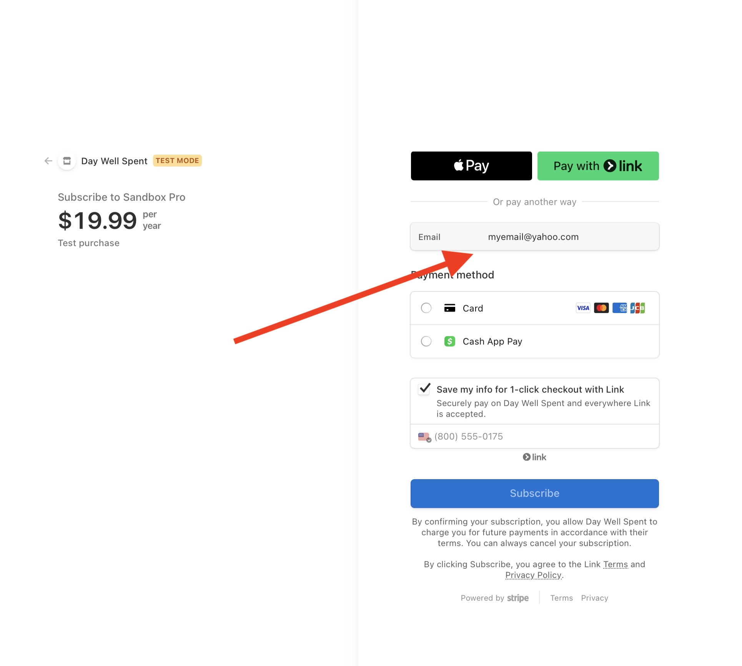Image resolution: width=742 pixels, height=666 pixels.
Task: Select the Cash App Pay radio button
Action: tap(426, 341)
